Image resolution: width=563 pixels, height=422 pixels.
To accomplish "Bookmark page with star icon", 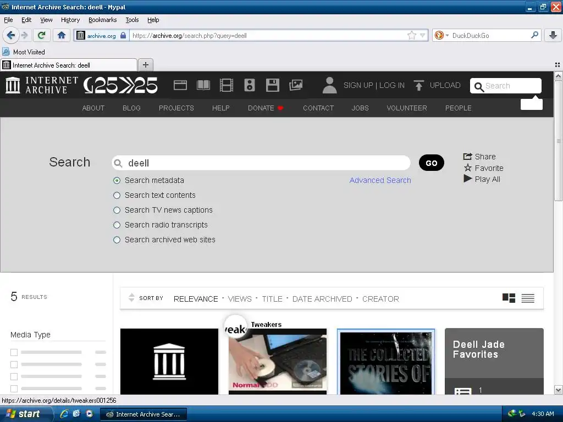I will pos(411,35).
